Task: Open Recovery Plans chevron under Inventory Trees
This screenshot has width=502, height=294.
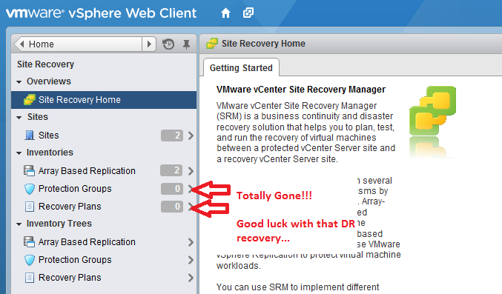Action: click(x=191, y=278)
